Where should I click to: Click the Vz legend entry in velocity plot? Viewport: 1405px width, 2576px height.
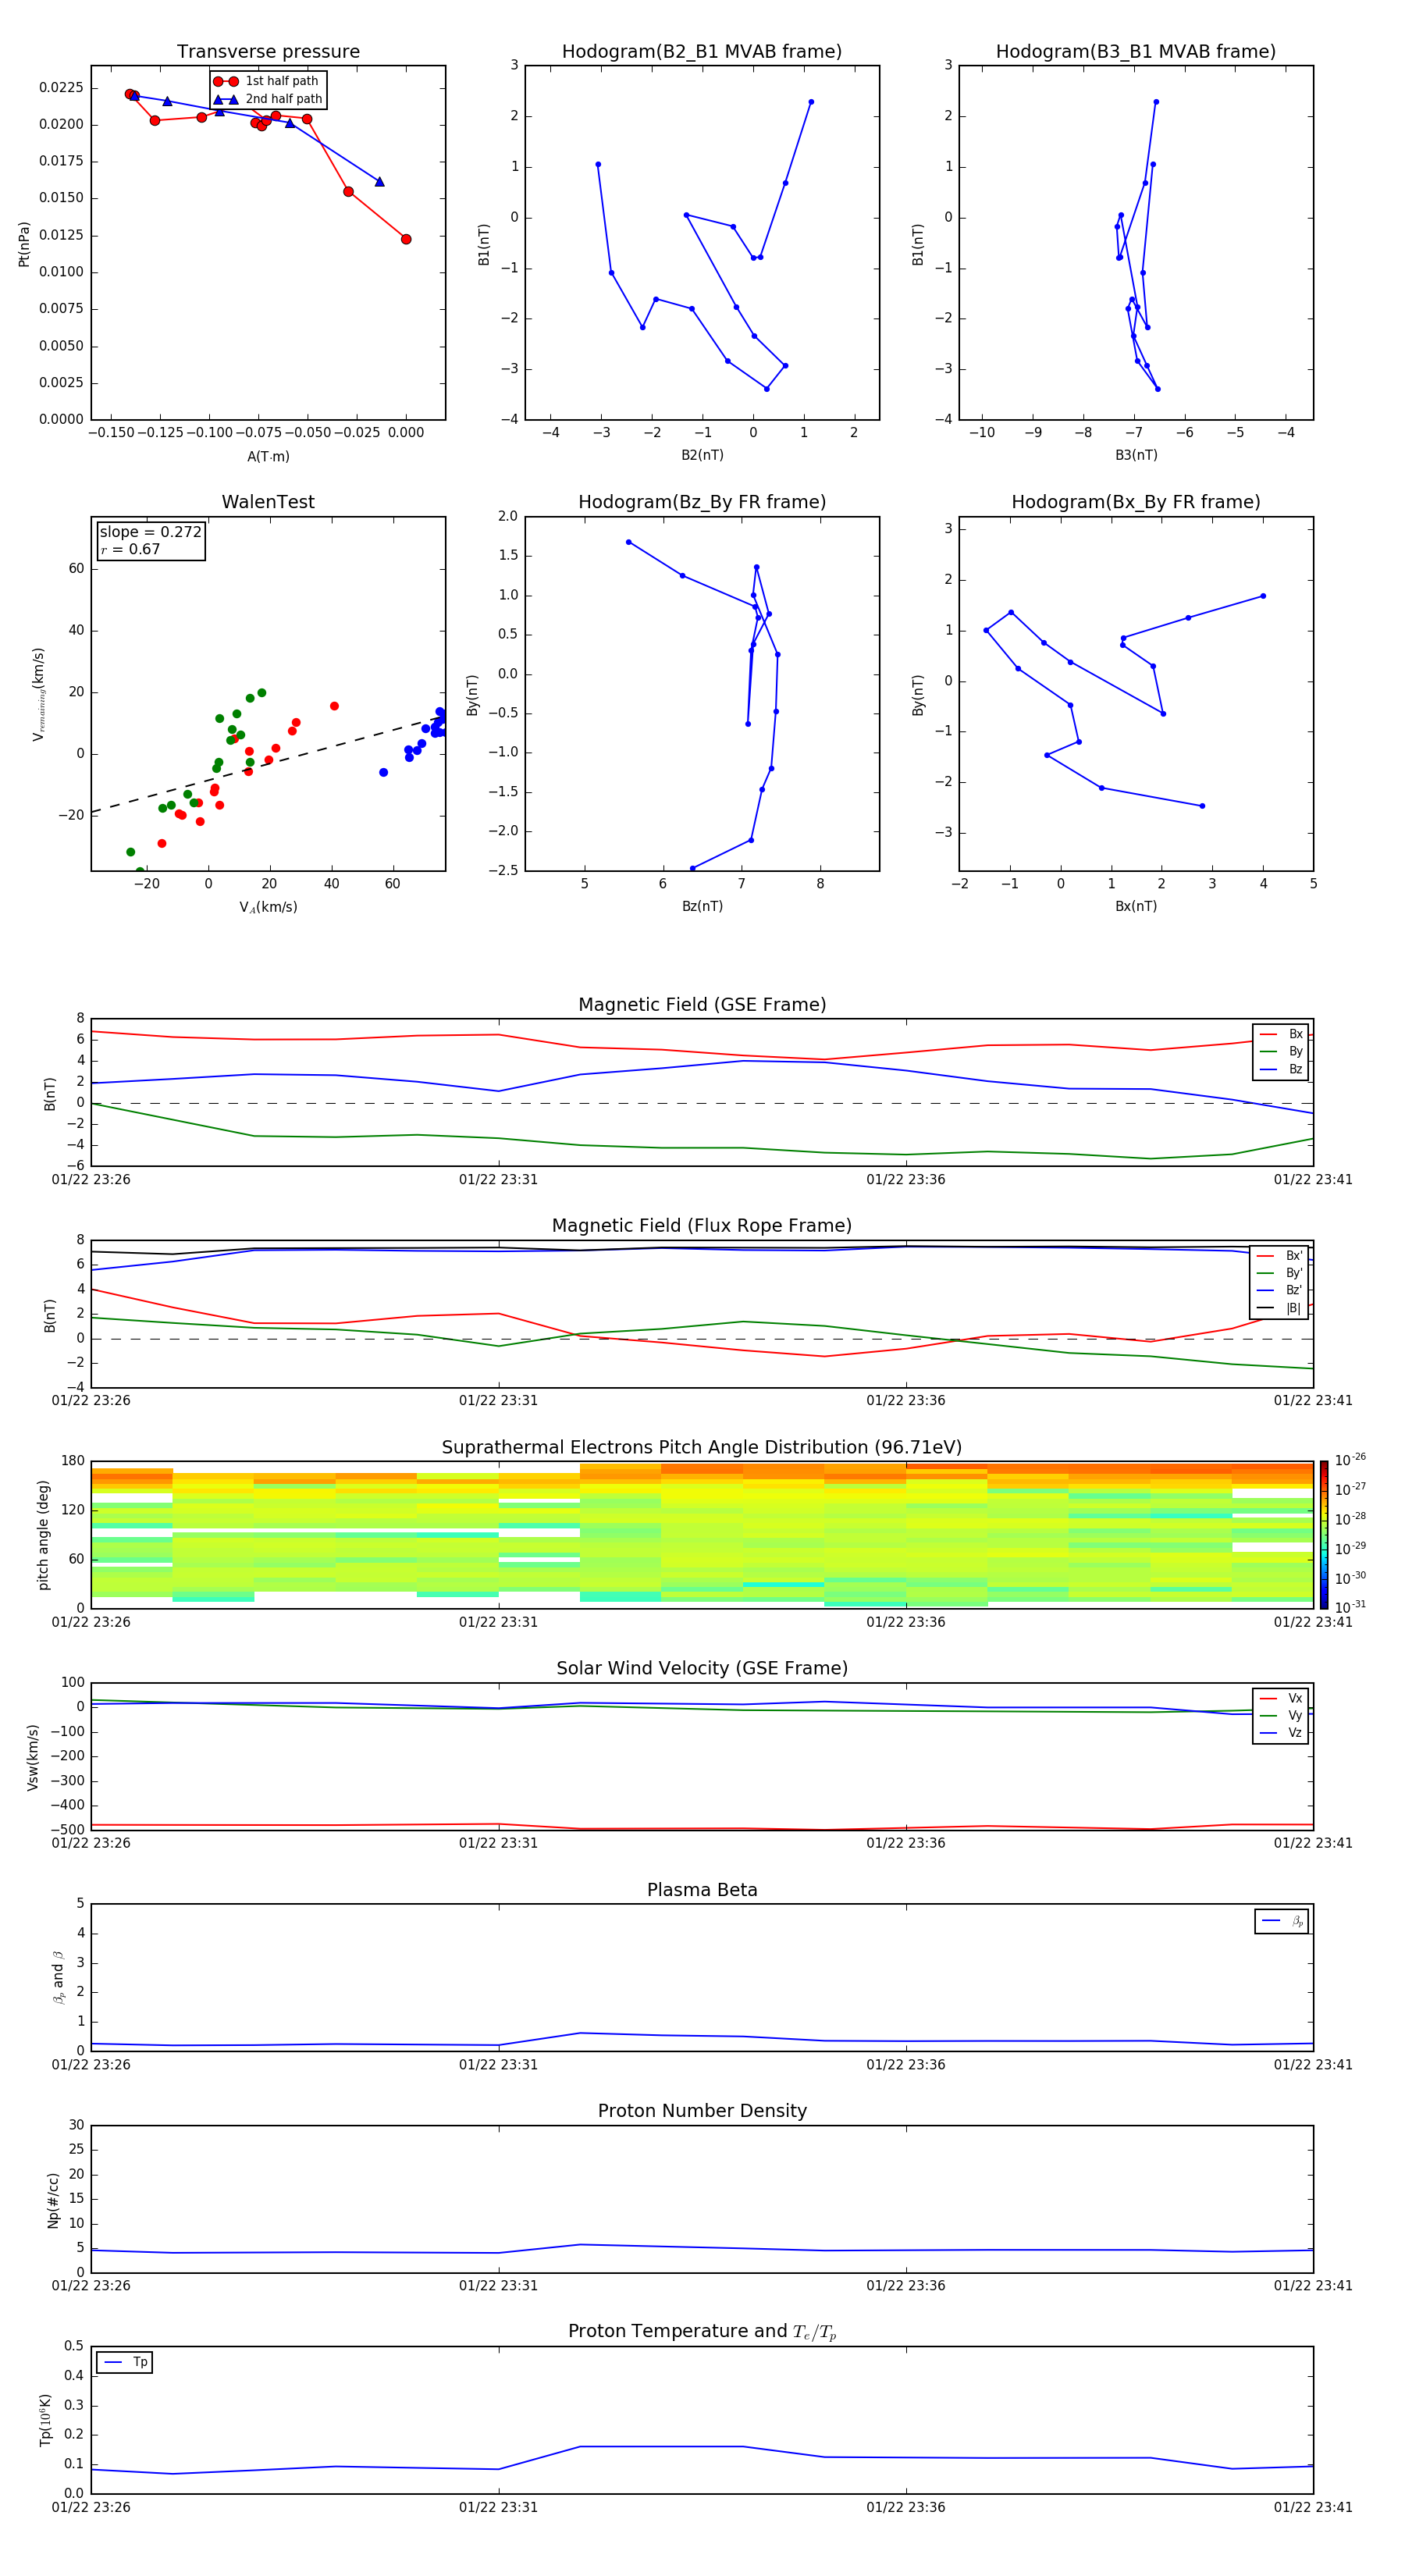coord(1281,1733)
